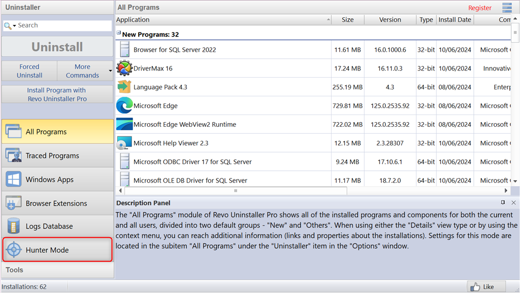Image resolution: width=520 pixels, height=293 pixels.
Task: Open More Commands
Action: click(82, 71)
